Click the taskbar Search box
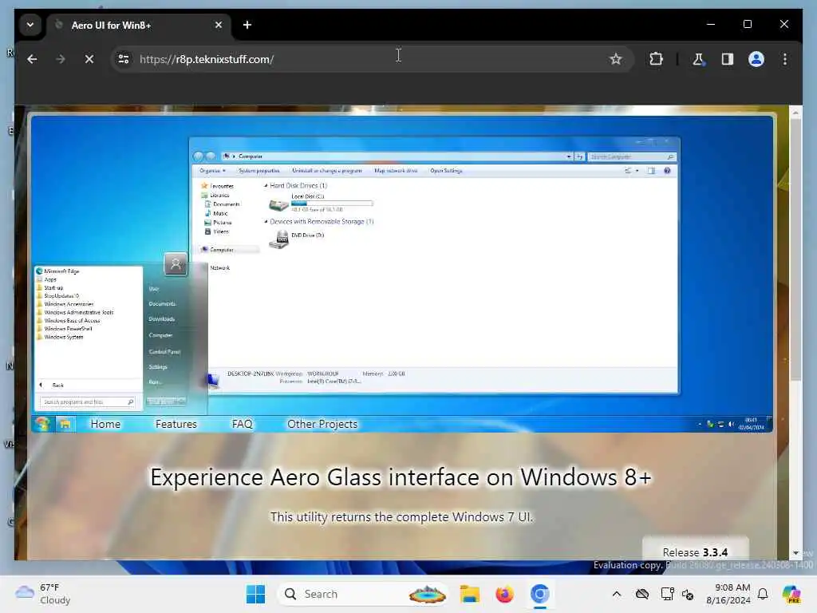817x613 pixels. pyautogui.click(x=364, y=594)
